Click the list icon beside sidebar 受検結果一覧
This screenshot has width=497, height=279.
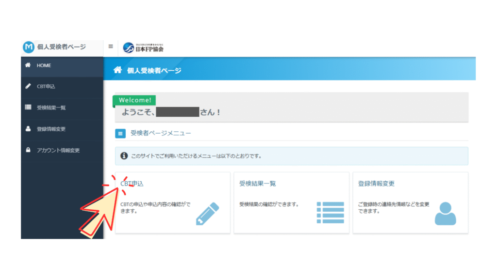pyautogui.click(x=28, y=108)
